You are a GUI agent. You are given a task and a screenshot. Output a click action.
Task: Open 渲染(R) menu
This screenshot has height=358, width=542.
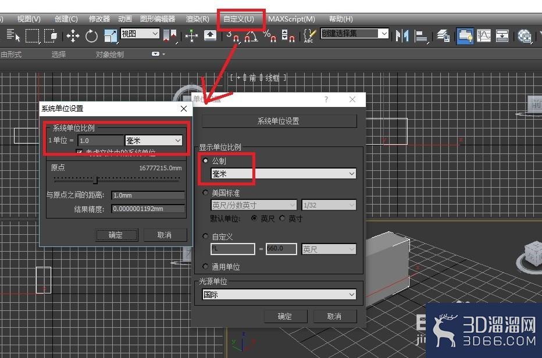[x=197, y=19]
